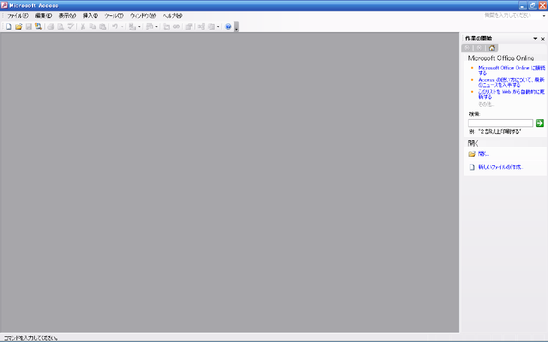Viewport: 548px width, 342px height.
Task: Click the 開く section heading
Action: point(473,143)
